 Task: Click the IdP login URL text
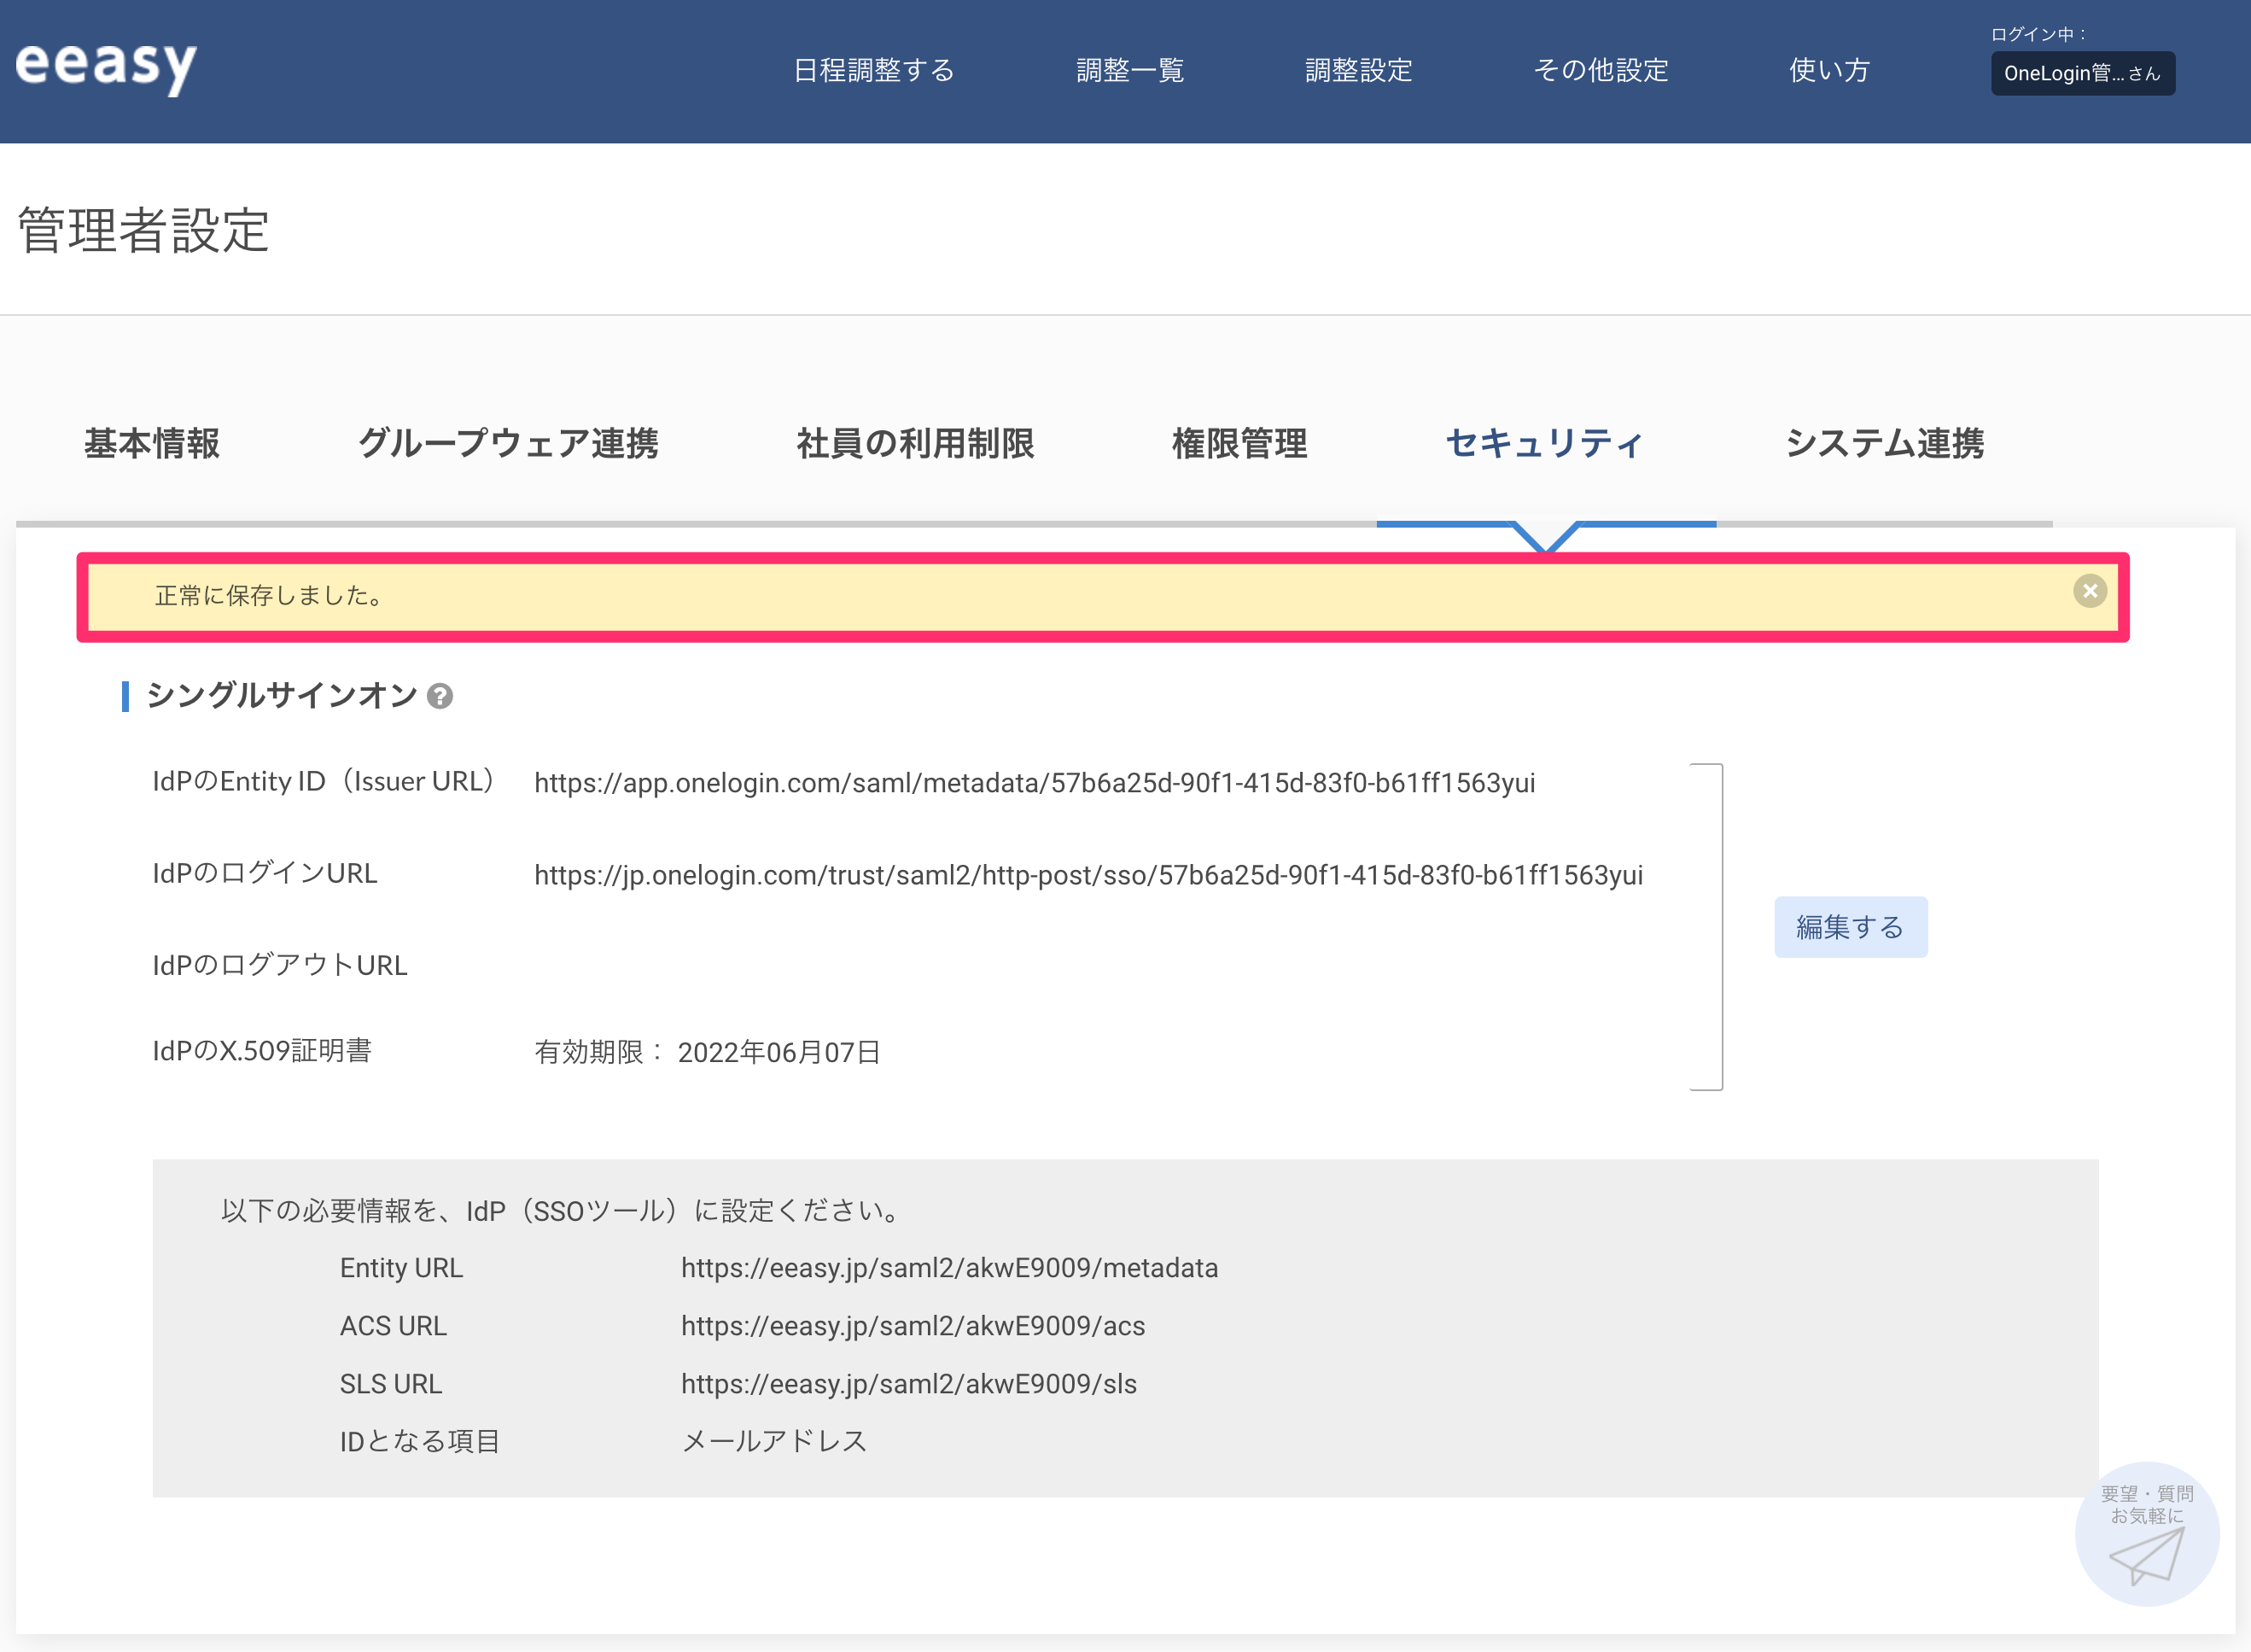pyautogui.click(x=1088, y=875)
